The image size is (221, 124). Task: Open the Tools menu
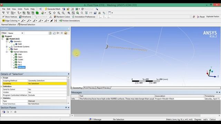26,9
